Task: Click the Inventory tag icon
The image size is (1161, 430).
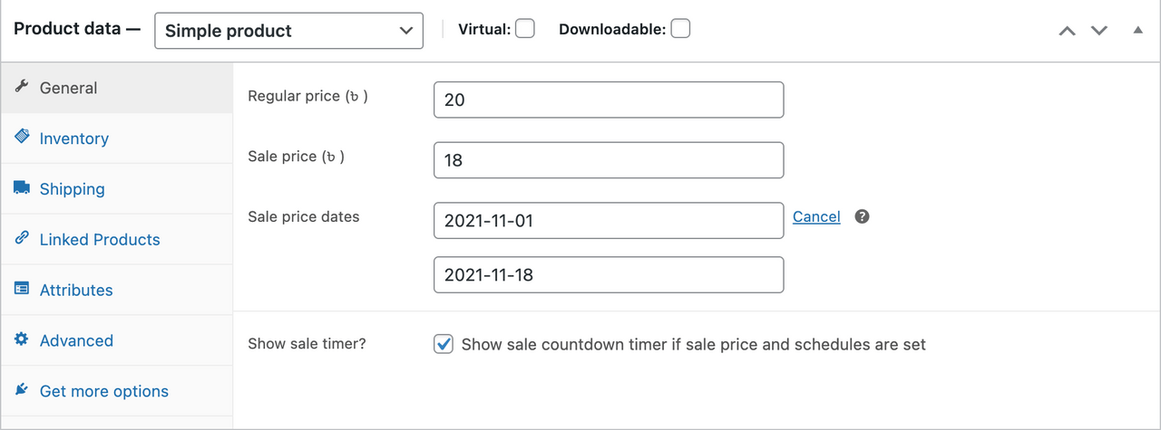Action: click(x=22, y=138)
